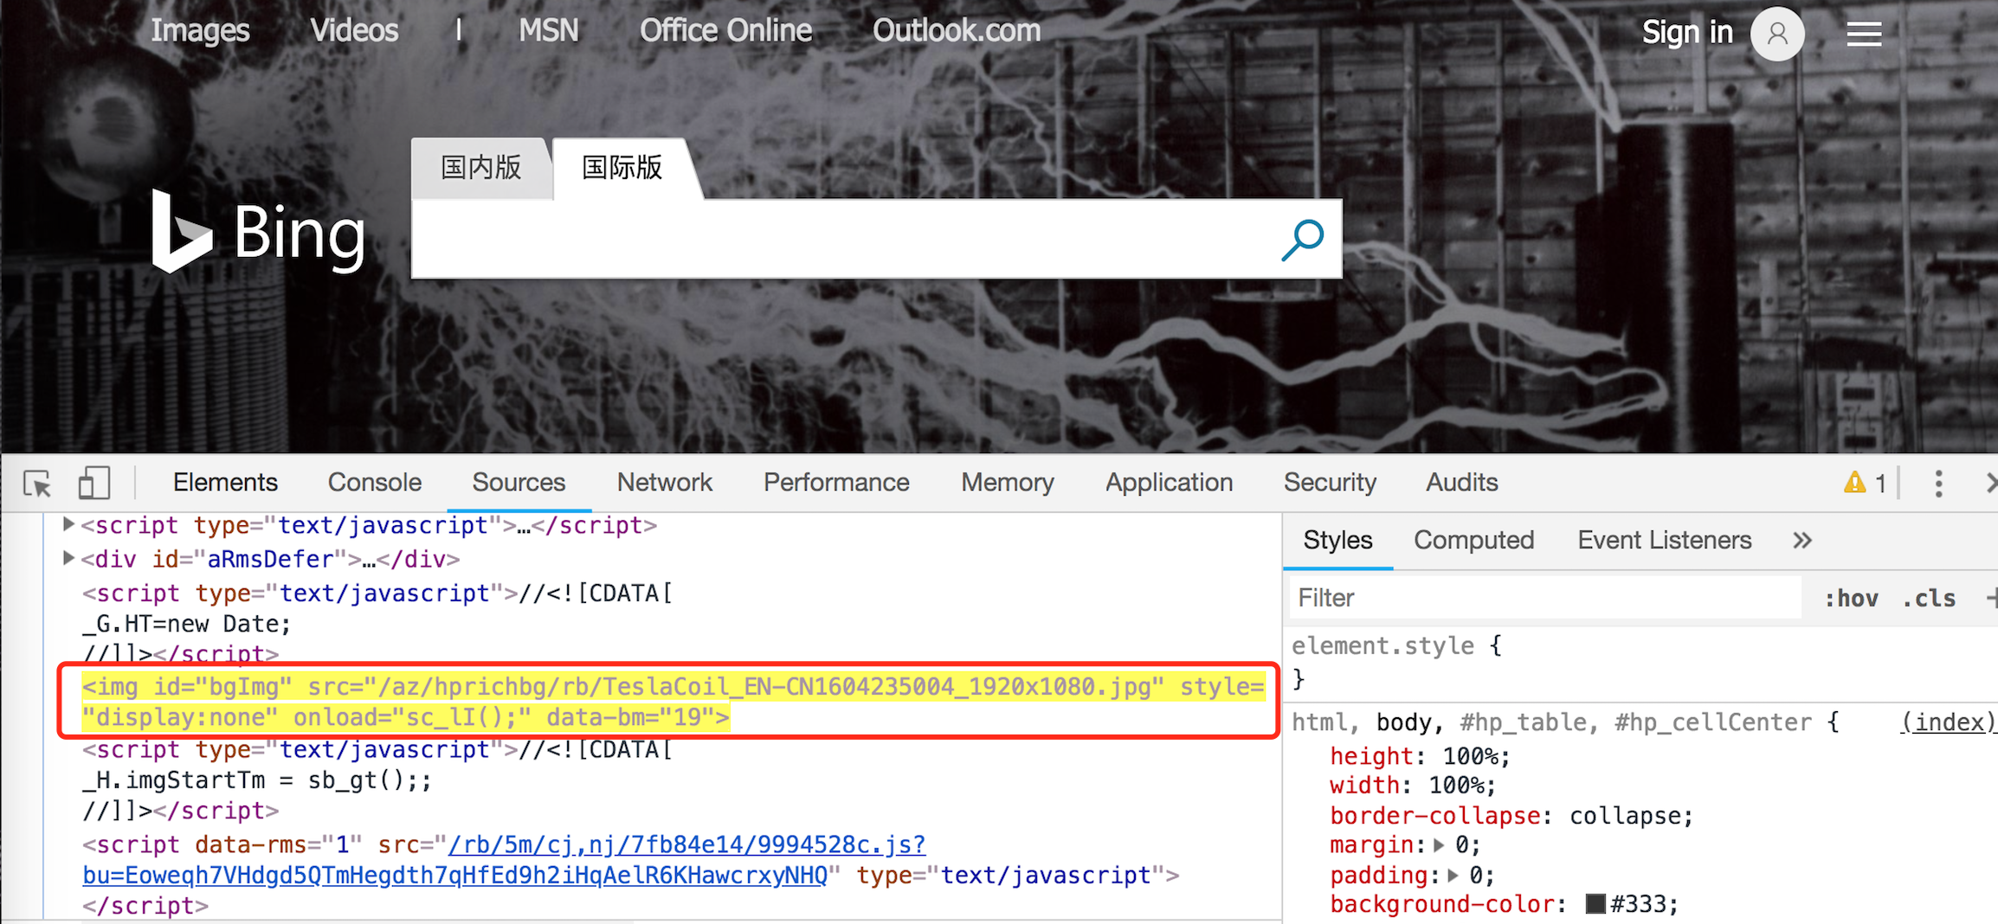Image resolution: width=1998 pixels, height=924 pixels.
Task: Click the border-collapse: collapse declaration
Action: pyautogui.click(x=1511, y=816)
